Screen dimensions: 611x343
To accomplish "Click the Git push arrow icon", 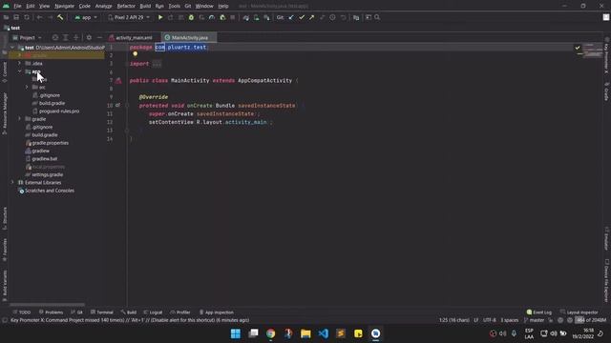I will 312,17.
